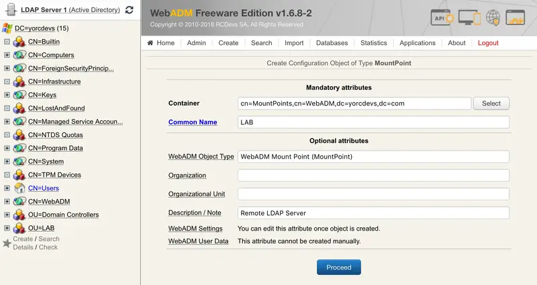Click the Create link under the tree
The width and height of the screenshot is (537, 285).
point(23,239)
